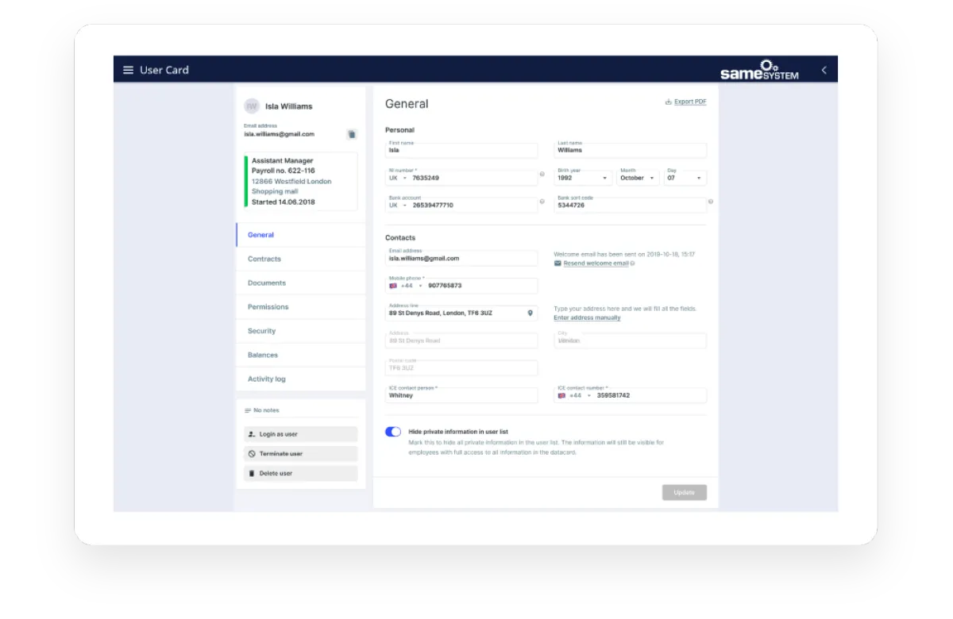This screenshot has width=953, height=619.
Task: Open the Documents section
Action: pyautogui.click(x=301, y=283)
